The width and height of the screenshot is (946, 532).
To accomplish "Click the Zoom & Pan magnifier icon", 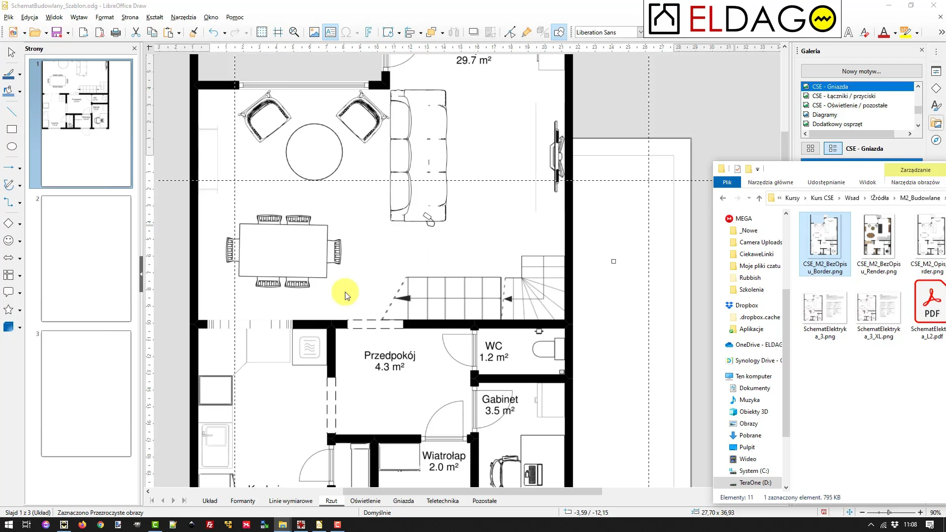I will [x=294, y=33].
